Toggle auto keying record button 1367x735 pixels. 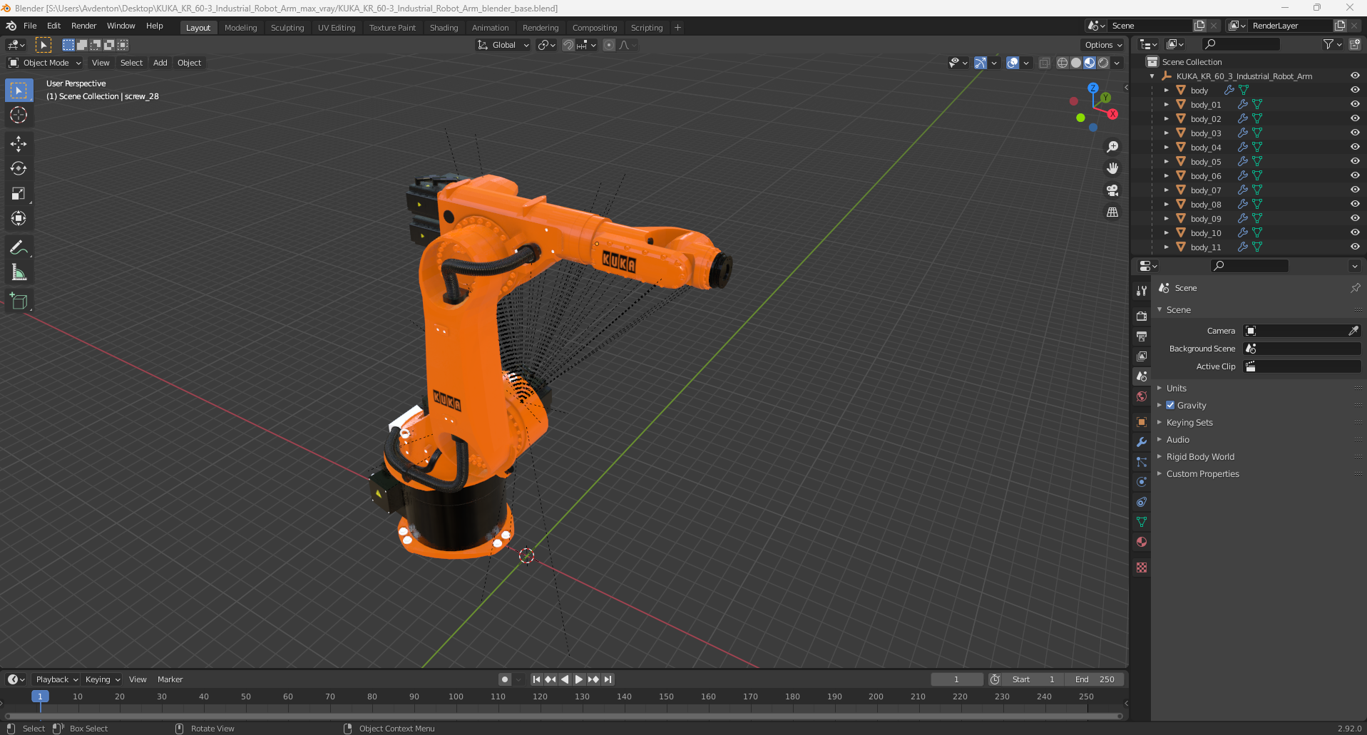(505, 679)
